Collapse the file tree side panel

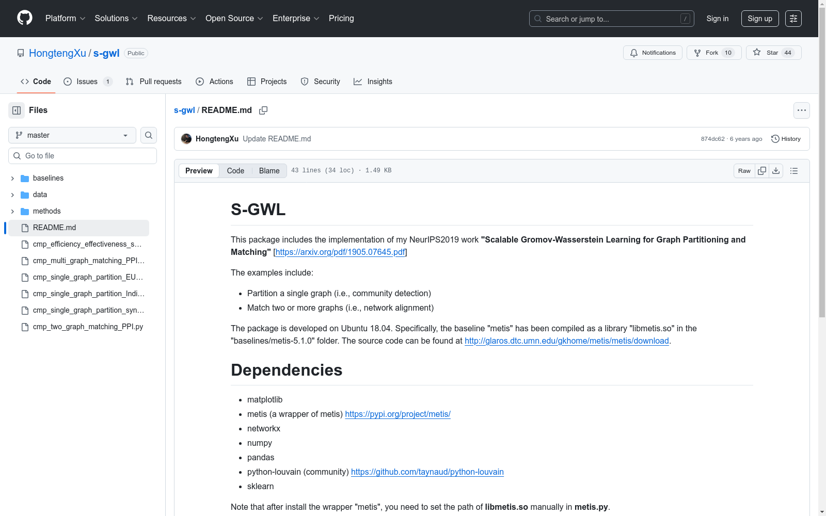17,110
